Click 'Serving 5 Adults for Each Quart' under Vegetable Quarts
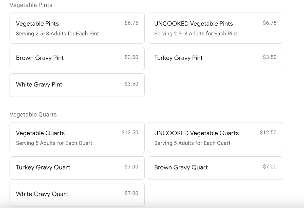The height and width of the screenshot is (208, 304). [54, 143]
